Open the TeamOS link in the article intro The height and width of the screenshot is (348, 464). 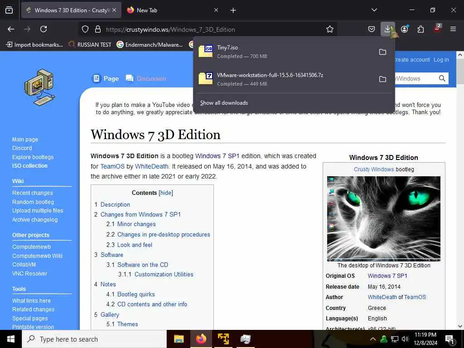(112, 166)
